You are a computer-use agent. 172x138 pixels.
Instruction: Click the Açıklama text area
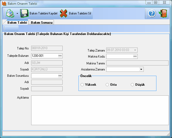(100, 110)
